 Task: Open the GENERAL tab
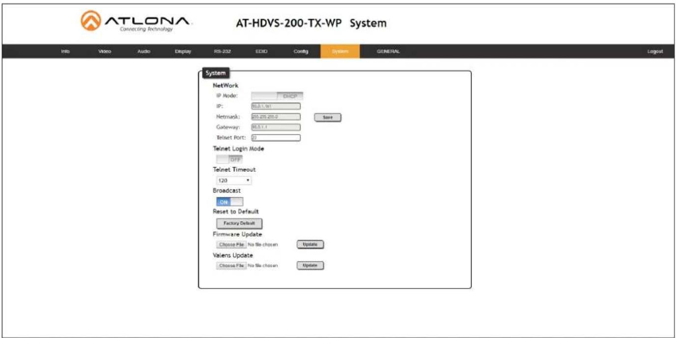(x=388, y=52)
